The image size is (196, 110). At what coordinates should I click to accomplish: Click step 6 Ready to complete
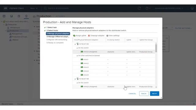click(x=55, y=43)
